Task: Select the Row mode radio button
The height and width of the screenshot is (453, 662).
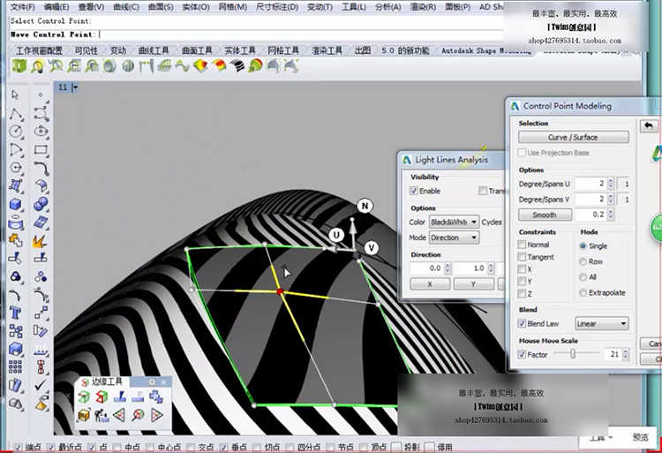Action: (x=583, y=261)
